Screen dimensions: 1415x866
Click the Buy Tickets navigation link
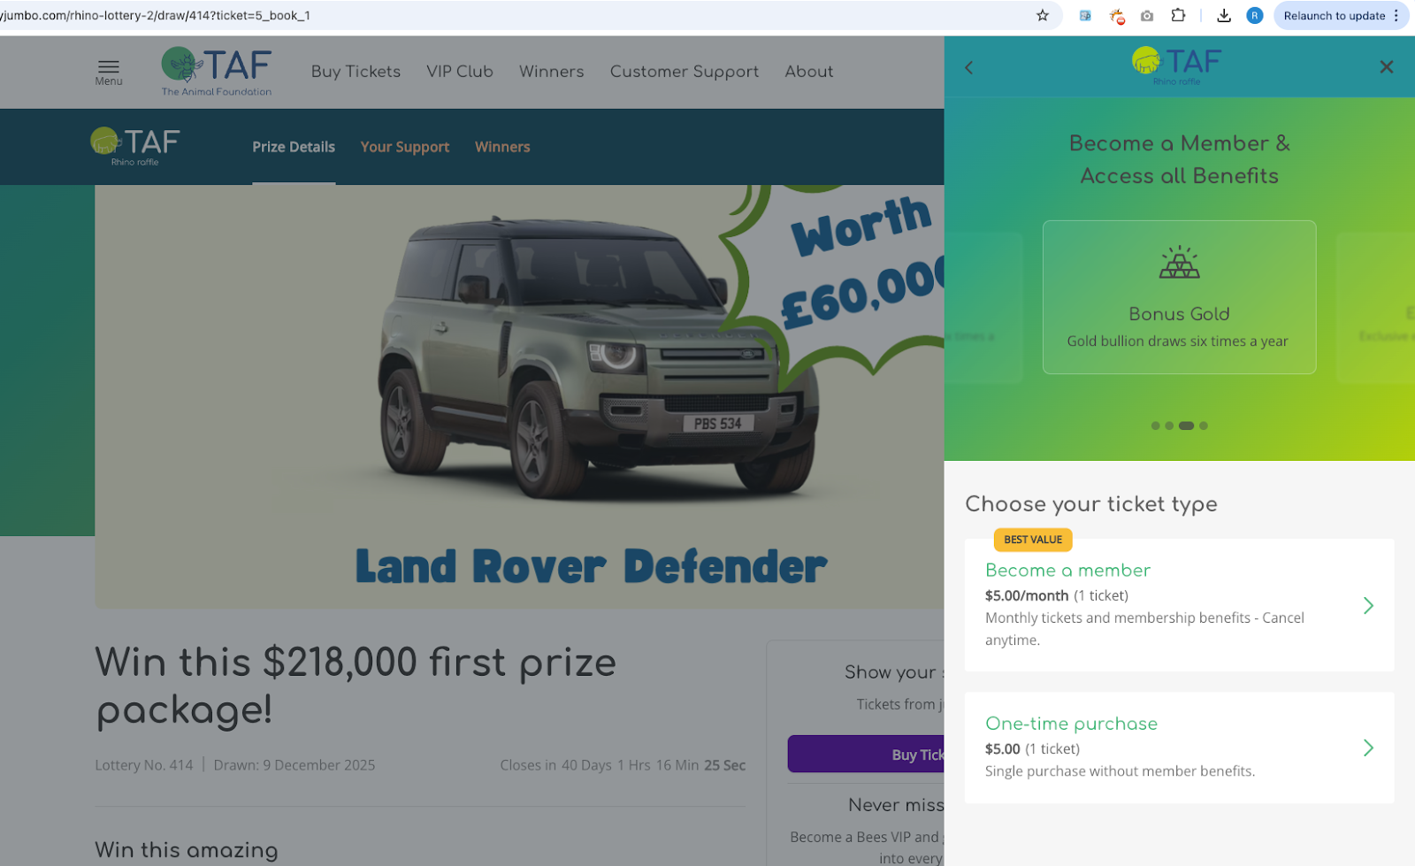pyautogui.click(x=356, y=72)
